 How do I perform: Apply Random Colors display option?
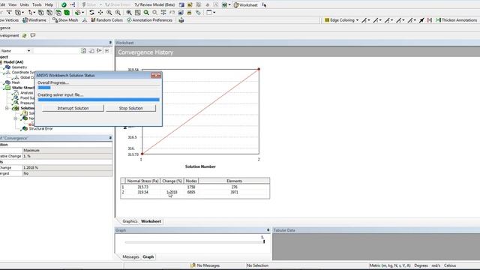106,20
